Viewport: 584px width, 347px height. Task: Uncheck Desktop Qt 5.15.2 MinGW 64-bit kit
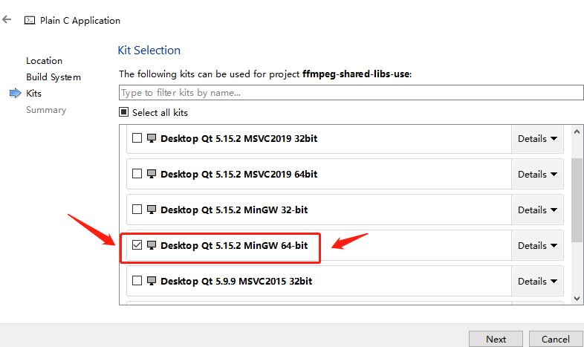pos(137,245)
